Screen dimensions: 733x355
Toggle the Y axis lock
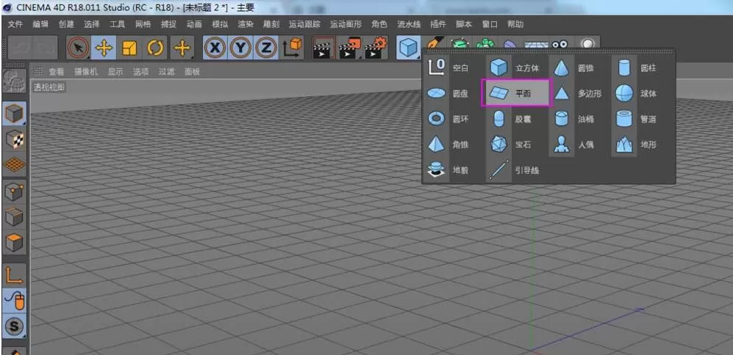coord(240,48)
